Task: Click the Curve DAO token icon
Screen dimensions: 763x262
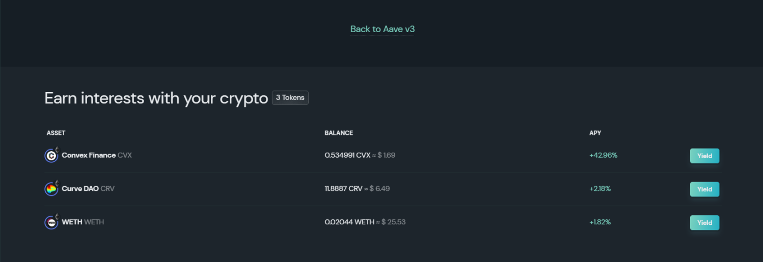Action: (x=51, y=189)
